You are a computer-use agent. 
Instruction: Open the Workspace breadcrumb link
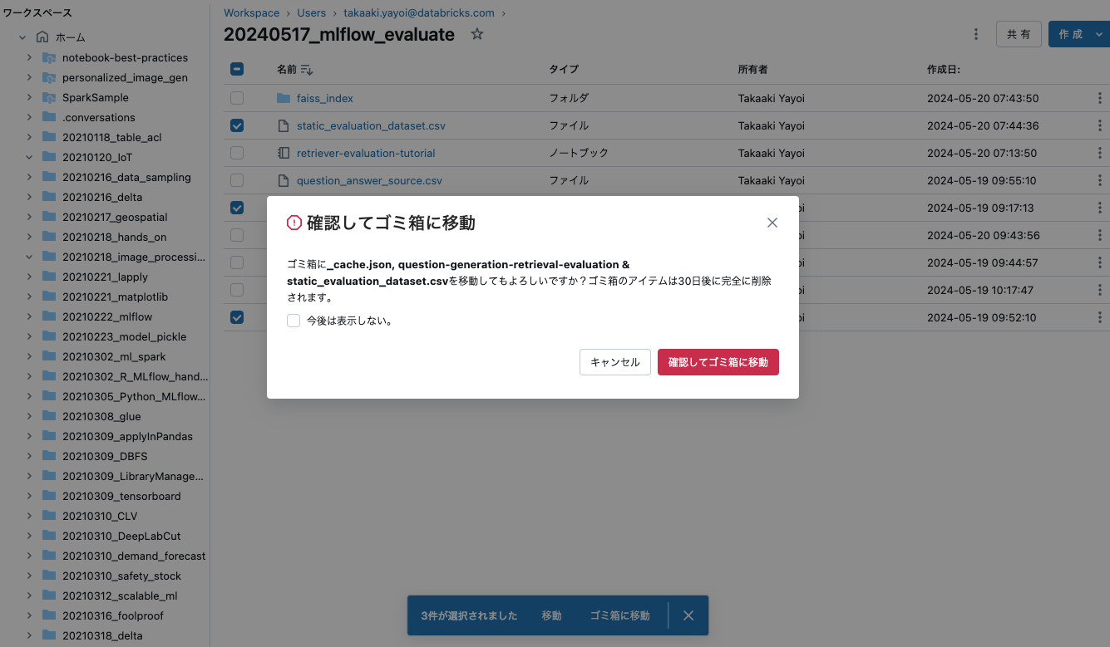(251, 12)
